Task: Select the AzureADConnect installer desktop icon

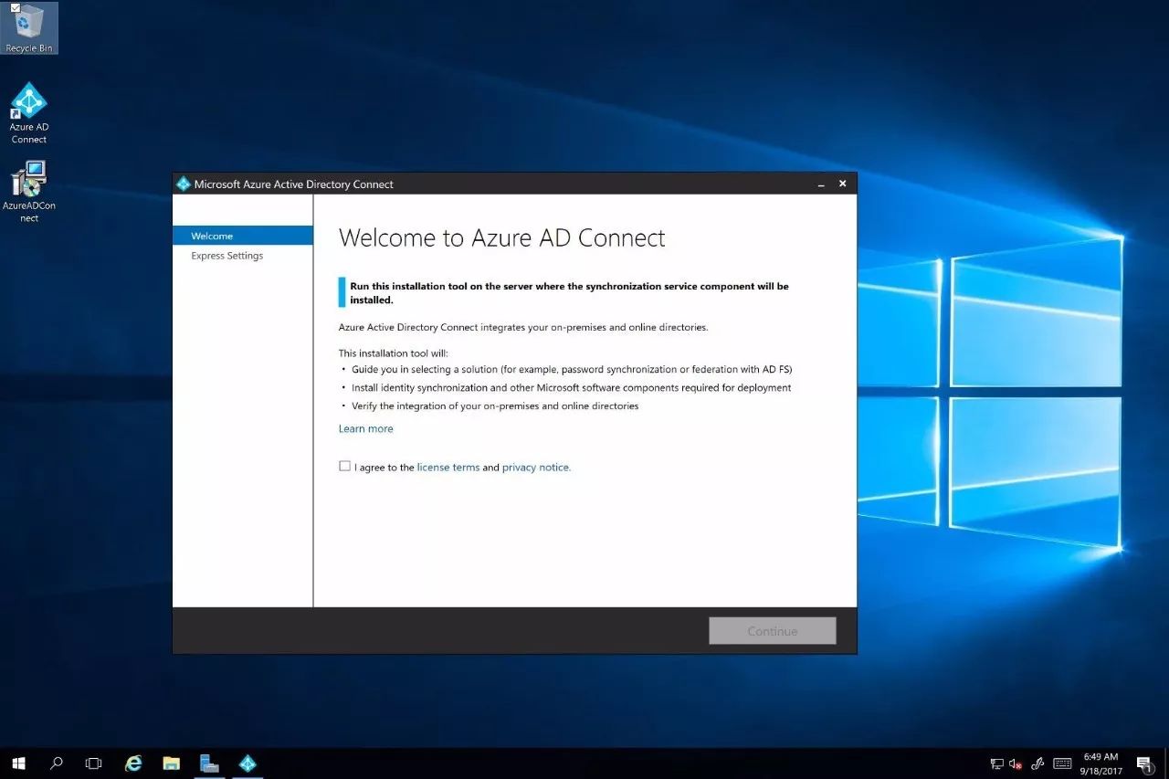Action: click(x=28, y=192)
